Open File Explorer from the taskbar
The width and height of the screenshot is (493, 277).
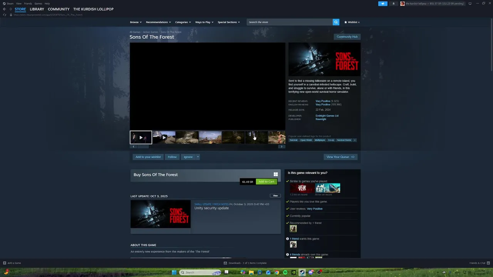click(x=251, y=272)
